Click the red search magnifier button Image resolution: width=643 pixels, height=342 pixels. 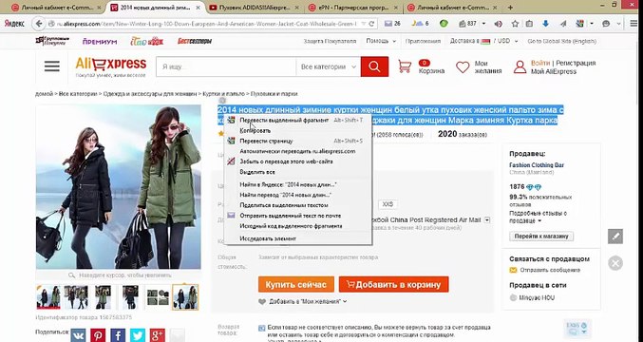[x=374, y=66]
